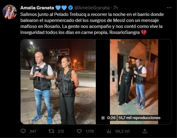Click the Amalia Granata display name
The width and height of the screenshot is (177, 138).
pyautogui.click(x=37, y=8)
